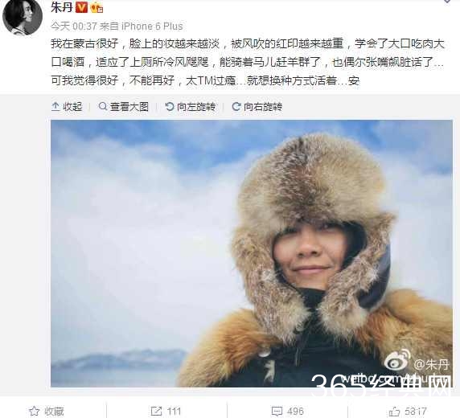Like the post with the thumbs-up icon
This screenshot has width=460, height=418.
[x=394, y=412]
